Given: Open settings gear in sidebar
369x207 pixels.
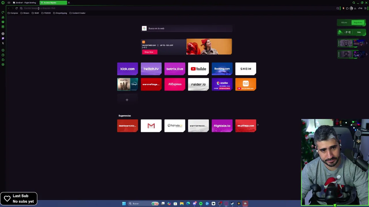Looking at the screenshot, I should point(3,64).
